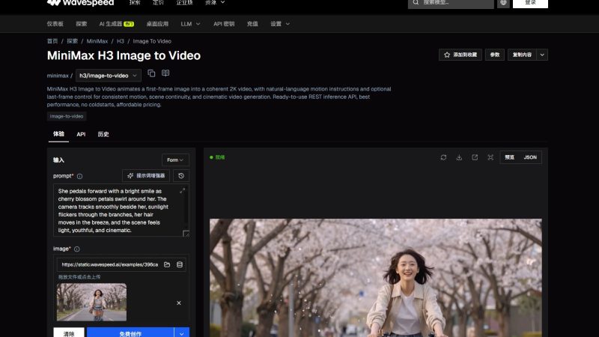Click the uploaded cherry blossom thumbnail

point(91,303)
